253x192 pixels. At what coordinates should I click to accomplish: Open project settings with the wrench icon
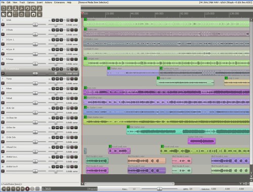22,8
